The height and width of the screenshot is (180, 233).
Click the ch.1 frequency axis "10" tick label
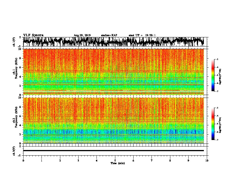pyautogui.click(x=20, y=49)
